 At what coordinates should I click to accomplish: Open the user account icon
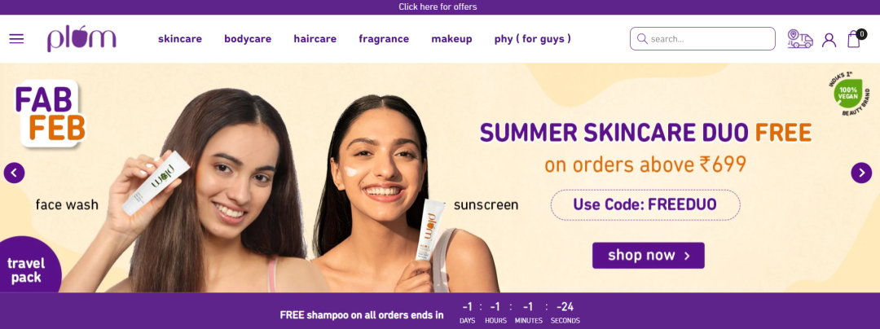click(829, 40)
